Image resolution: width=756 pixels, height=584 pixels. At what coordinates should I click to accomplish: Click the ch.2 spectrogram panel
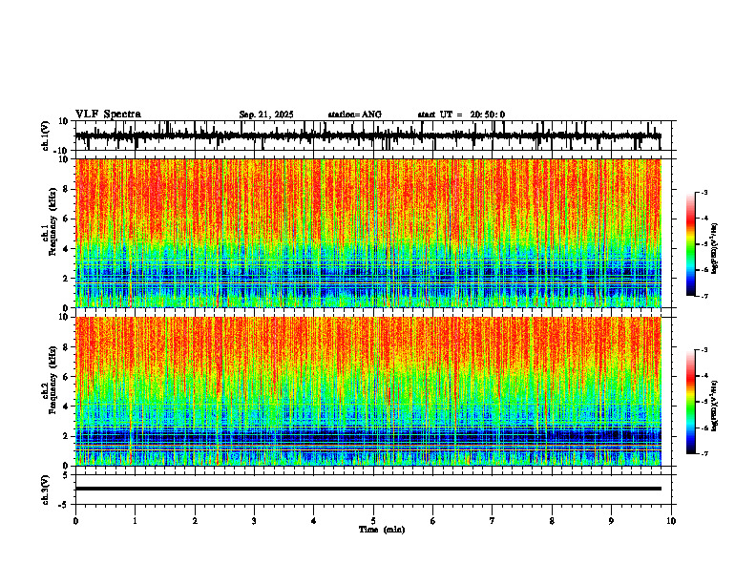pos(368,391)
